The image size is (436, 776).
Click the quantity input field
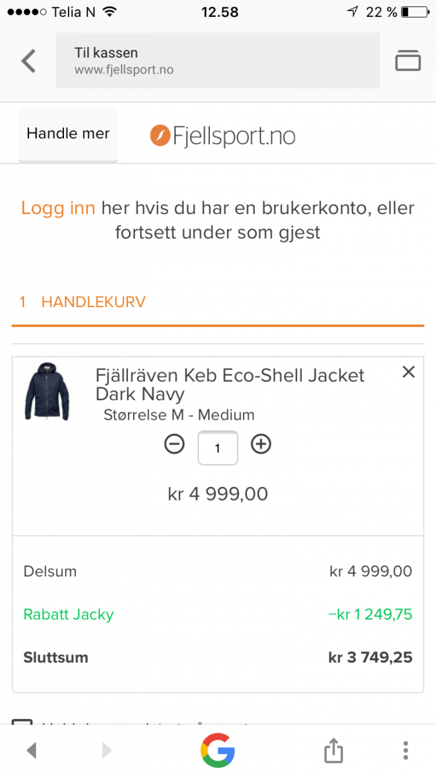[x=218, y=447]
